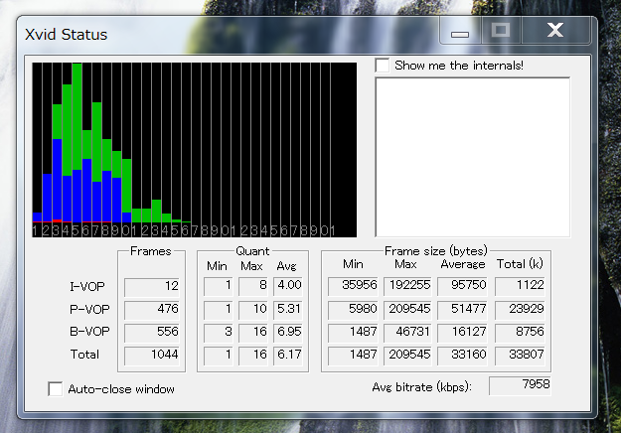Click B-VOP total size 8756
Image resolution: width=621 pixels, height=433 pixels.
(x=520, y=333)
